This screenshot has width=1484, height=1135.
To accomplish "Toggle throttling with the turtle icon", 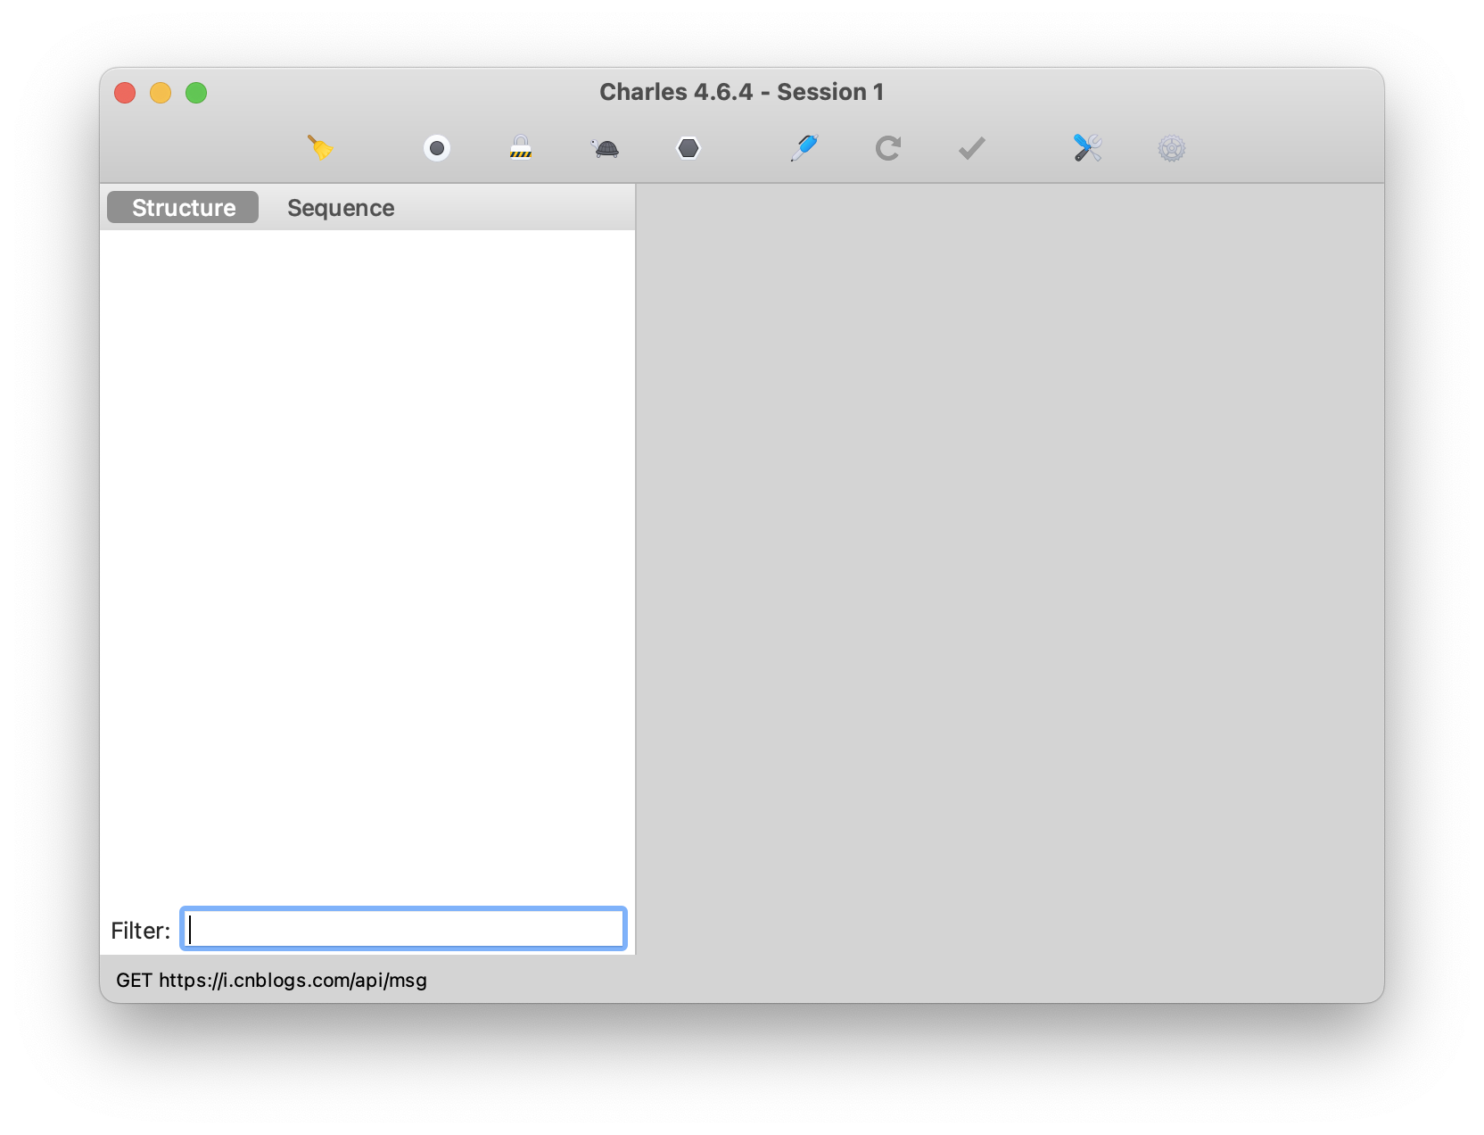I will click(606, 148).
